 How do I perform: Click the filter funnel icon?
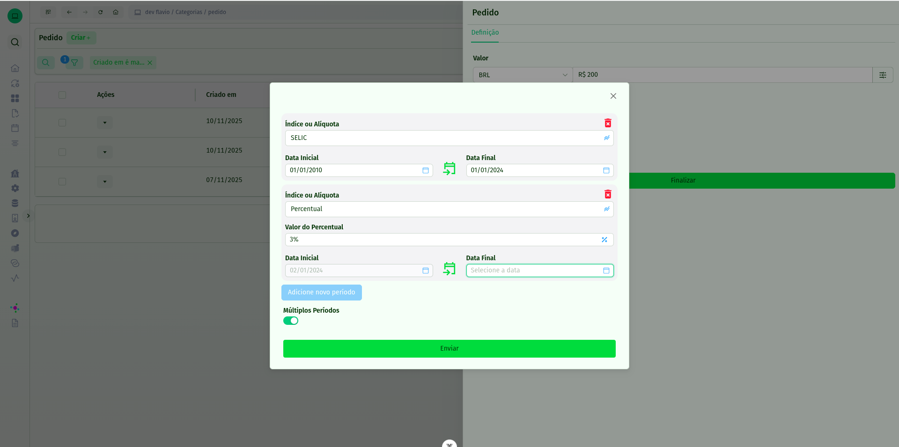(74, 63)
